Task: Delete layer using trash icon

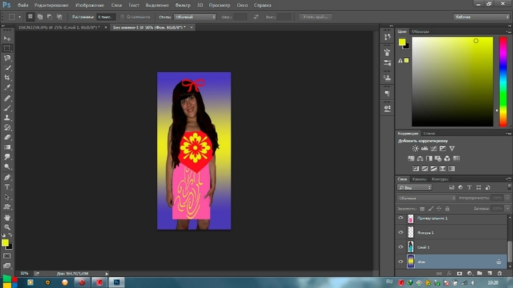Action: [x=499, y=273]
